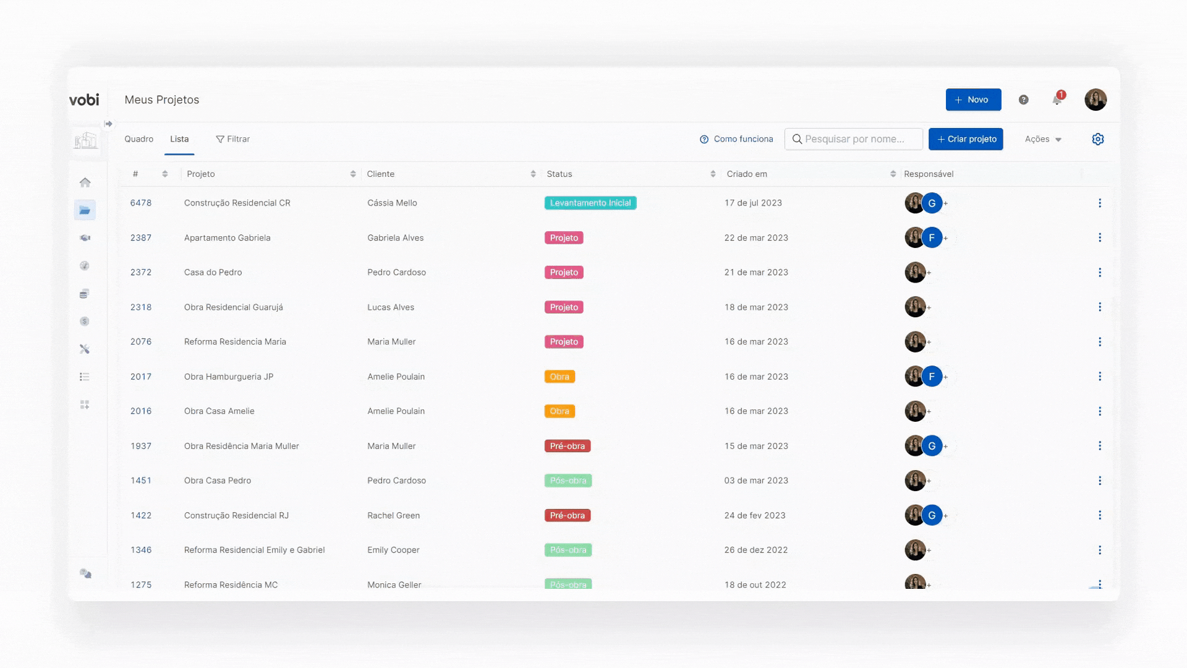
Task: Select the Lista tab
Action: (179, 139)
